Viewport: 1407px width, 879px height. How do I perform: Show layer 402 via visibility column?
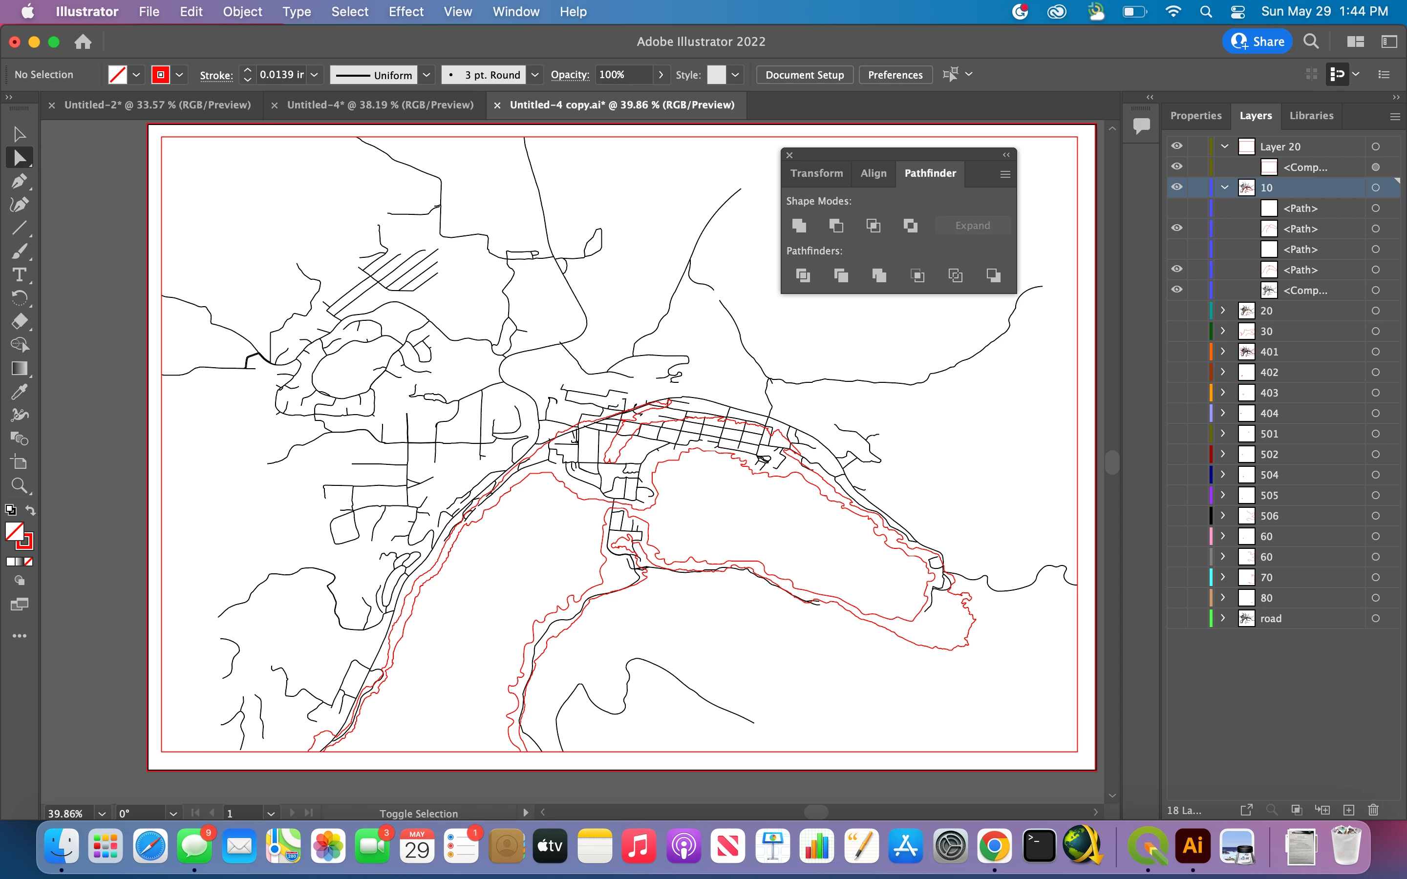[x=1177, y=372]
